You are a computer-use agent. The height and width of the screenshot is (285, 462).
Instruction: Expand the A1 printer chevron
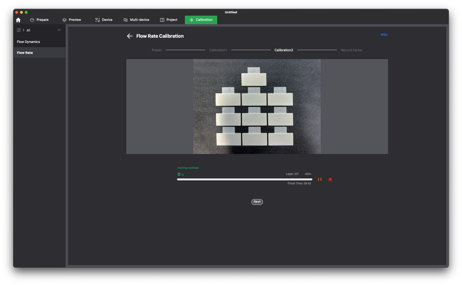[24, 30]
